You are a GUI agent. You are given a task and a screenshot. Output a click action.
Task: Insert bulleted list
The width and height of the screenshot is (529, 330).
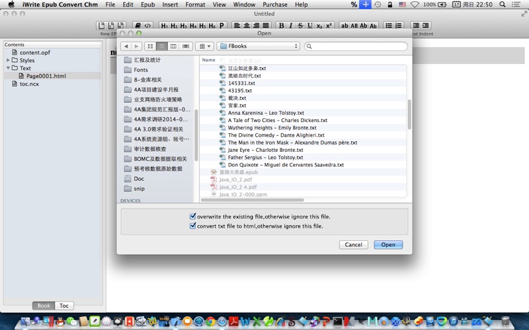click(x=389, y=26)
